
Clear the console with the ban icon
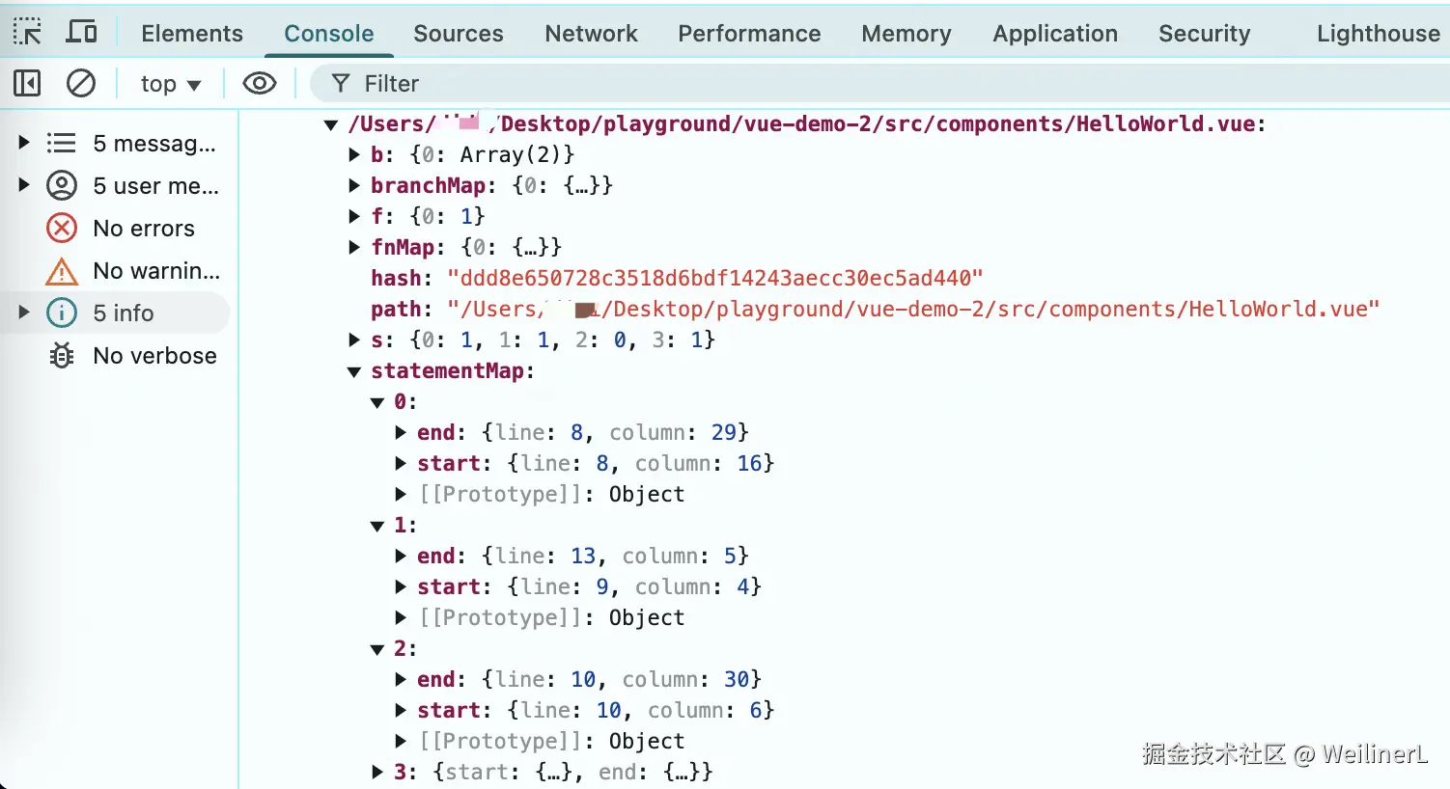click(x=81, y=84)
